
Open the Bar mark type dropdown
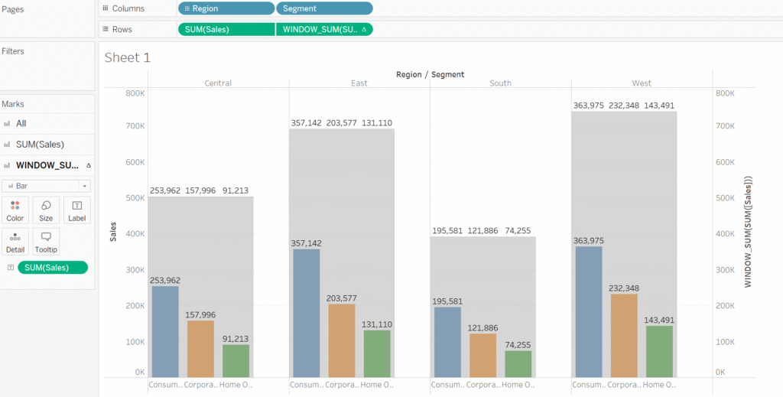pyautogui.click(x=46, y=186)
